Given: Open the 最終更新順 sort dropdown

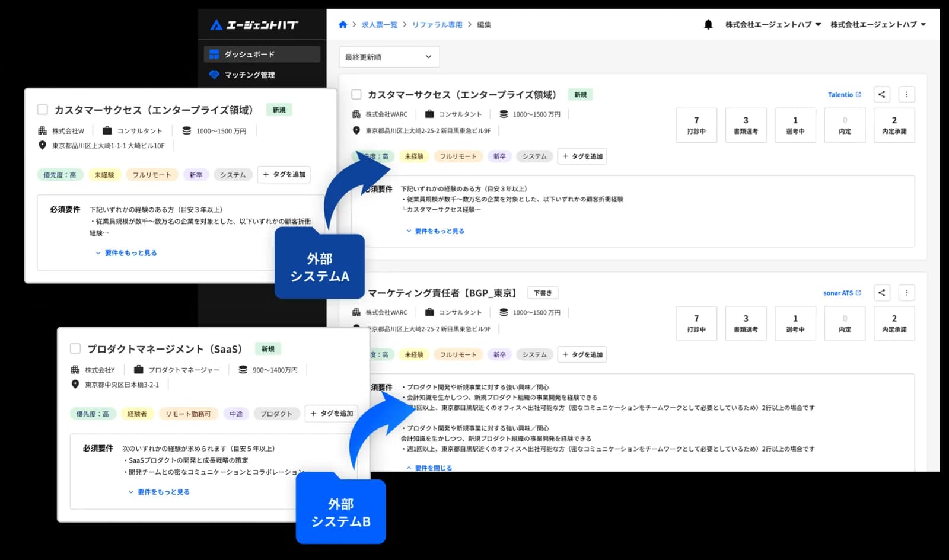Looking at the screenshot, I should point(389,57).
